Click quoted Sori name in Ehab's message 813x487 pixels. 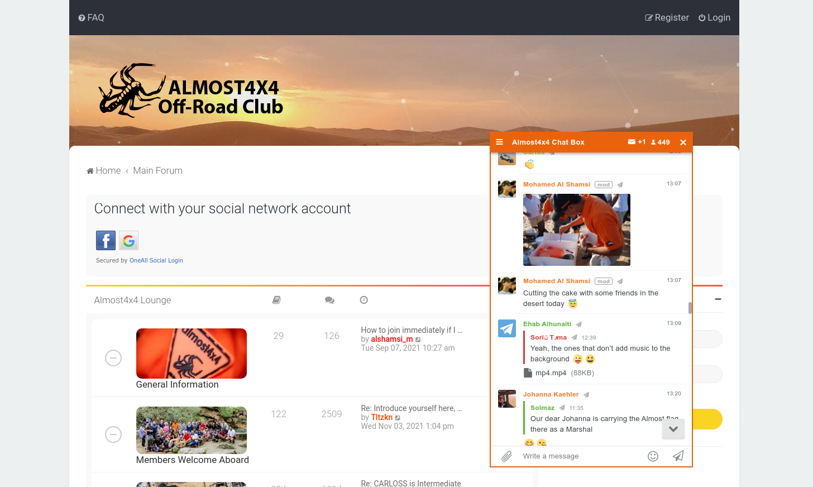tap(548, 337)
